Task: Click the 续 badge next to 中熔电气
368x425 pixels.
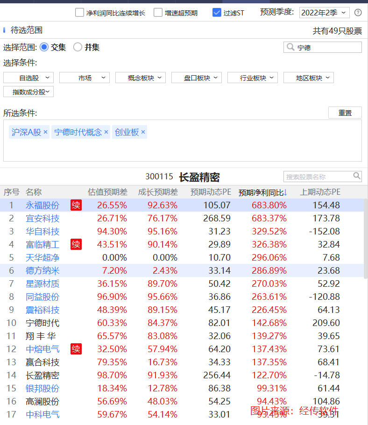Action: tap(76, 349)
